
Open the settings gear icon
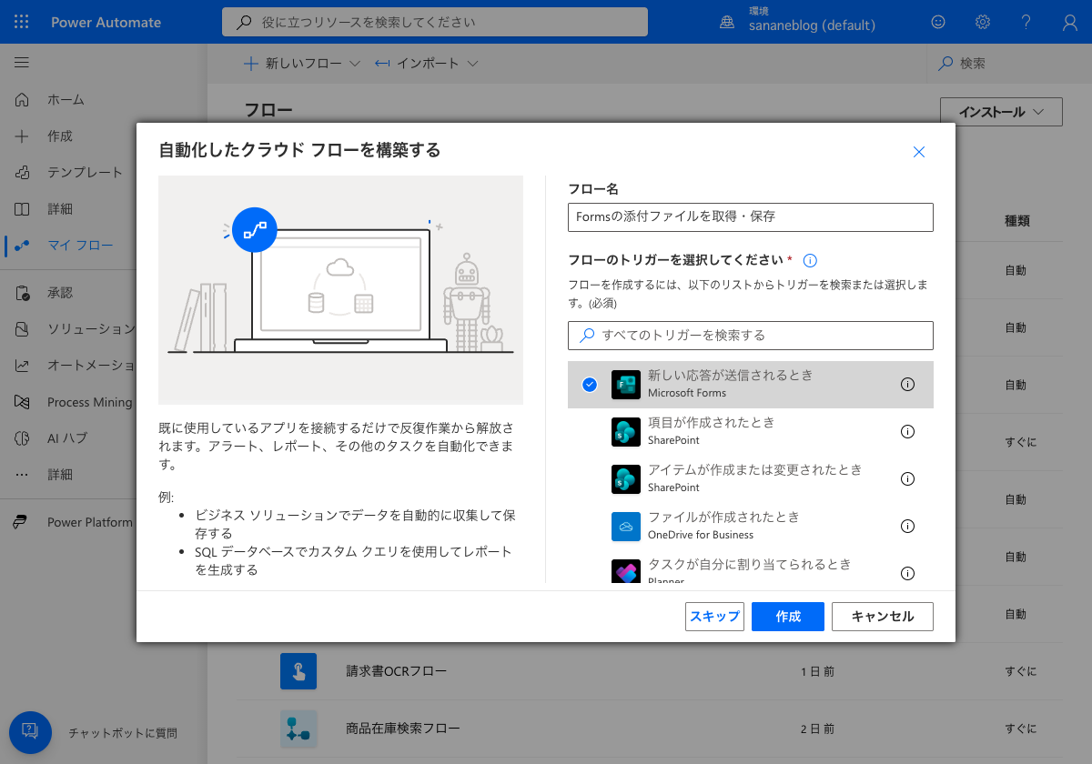point(983,22)
